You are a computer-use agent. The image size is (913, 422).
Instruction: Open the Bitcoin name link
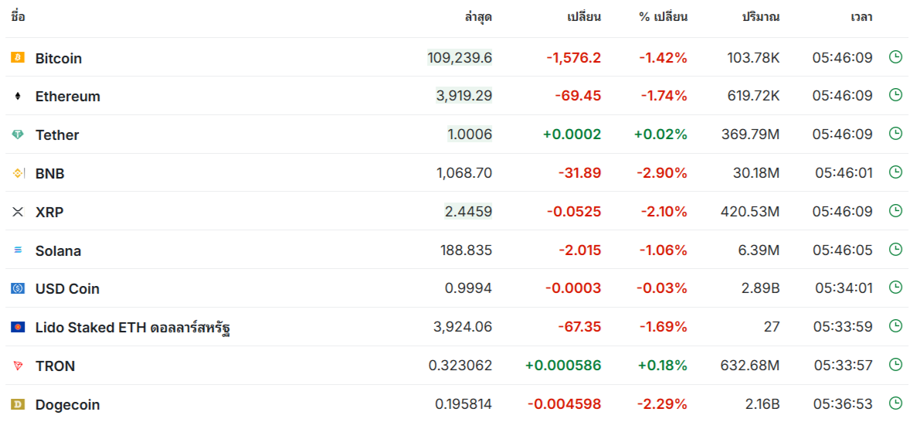pyautogui.click(x=59, y=58)
